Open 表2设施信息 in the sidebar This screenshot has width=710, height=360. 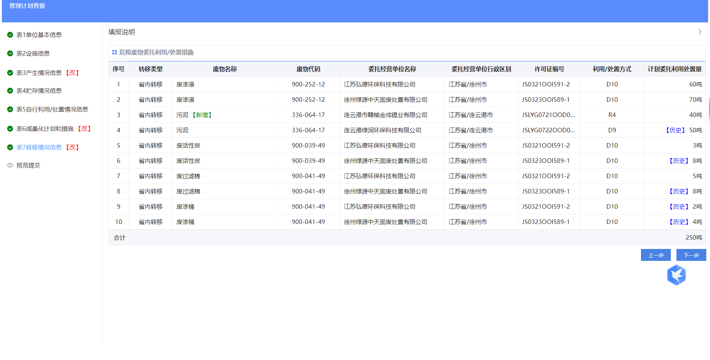[x=33, y=53]
